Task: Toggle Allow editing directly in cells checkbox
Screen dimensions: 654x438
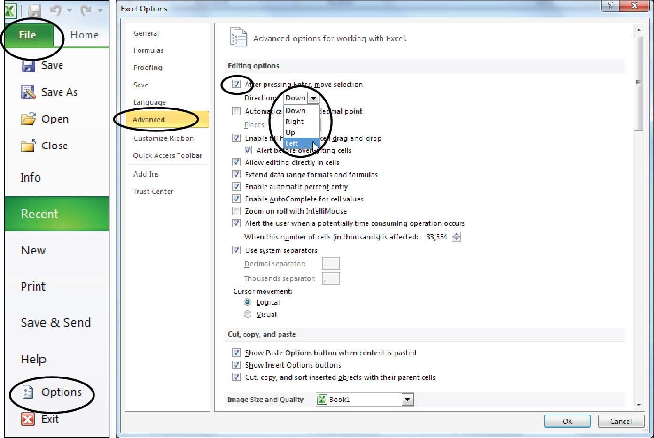Action: click(x=236, y=162)
